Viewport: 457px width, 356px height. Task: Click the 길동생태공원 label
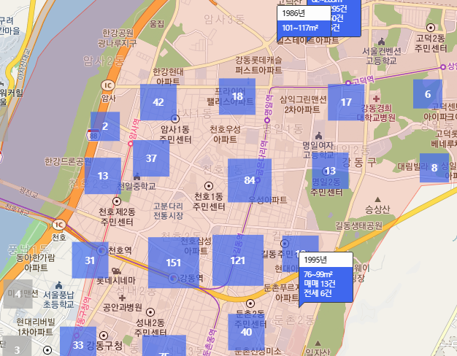pos(358,225)
